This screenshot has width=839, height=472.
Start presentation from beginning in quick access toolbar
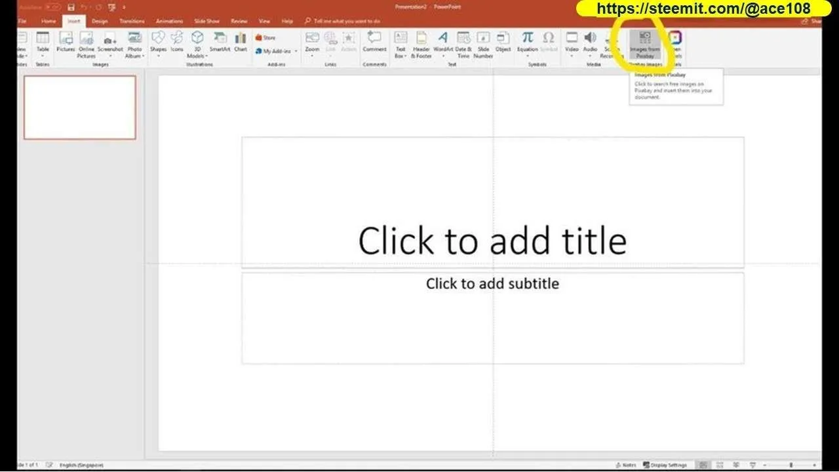pyautogui.click(x=111, y=7)
